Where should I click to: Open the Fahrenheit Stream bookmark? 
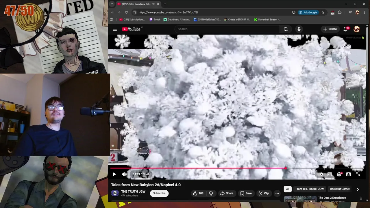pos(267,20)
